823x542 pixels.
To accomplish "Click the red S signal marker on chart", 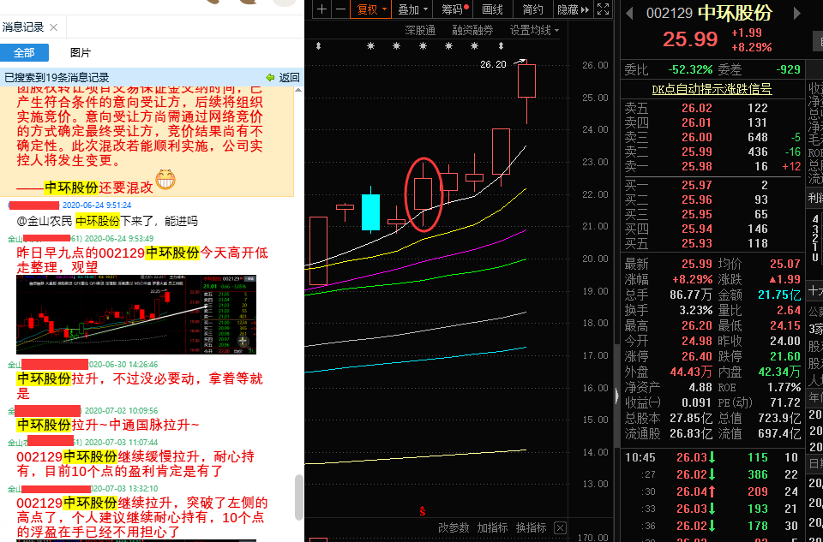I will 422,510.
